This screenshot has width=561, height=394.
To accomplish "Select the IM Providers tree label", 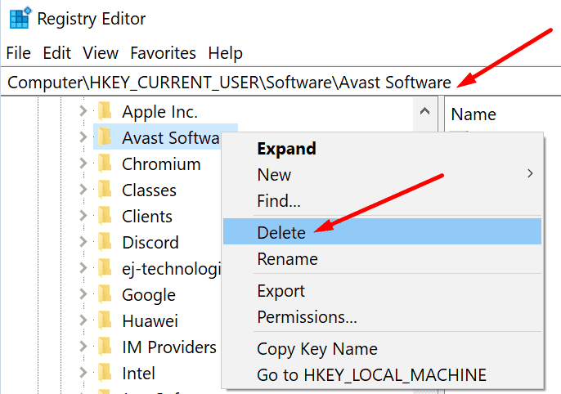I will pyautogui.click(x=169, y=347).
